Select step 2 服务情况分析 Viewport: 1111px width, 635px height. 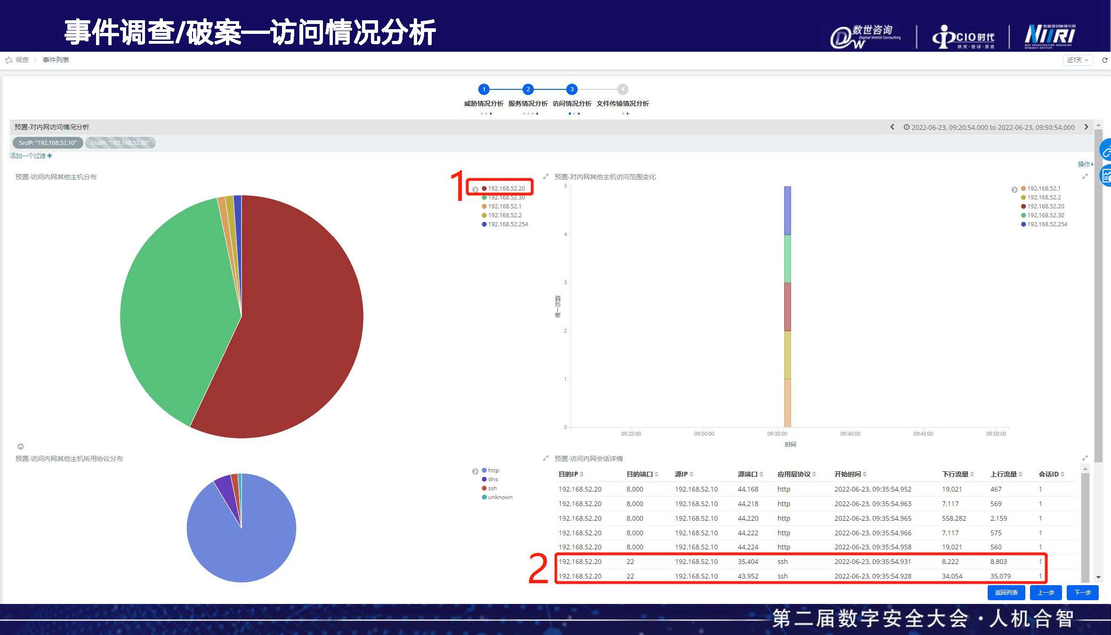(528, 89)
